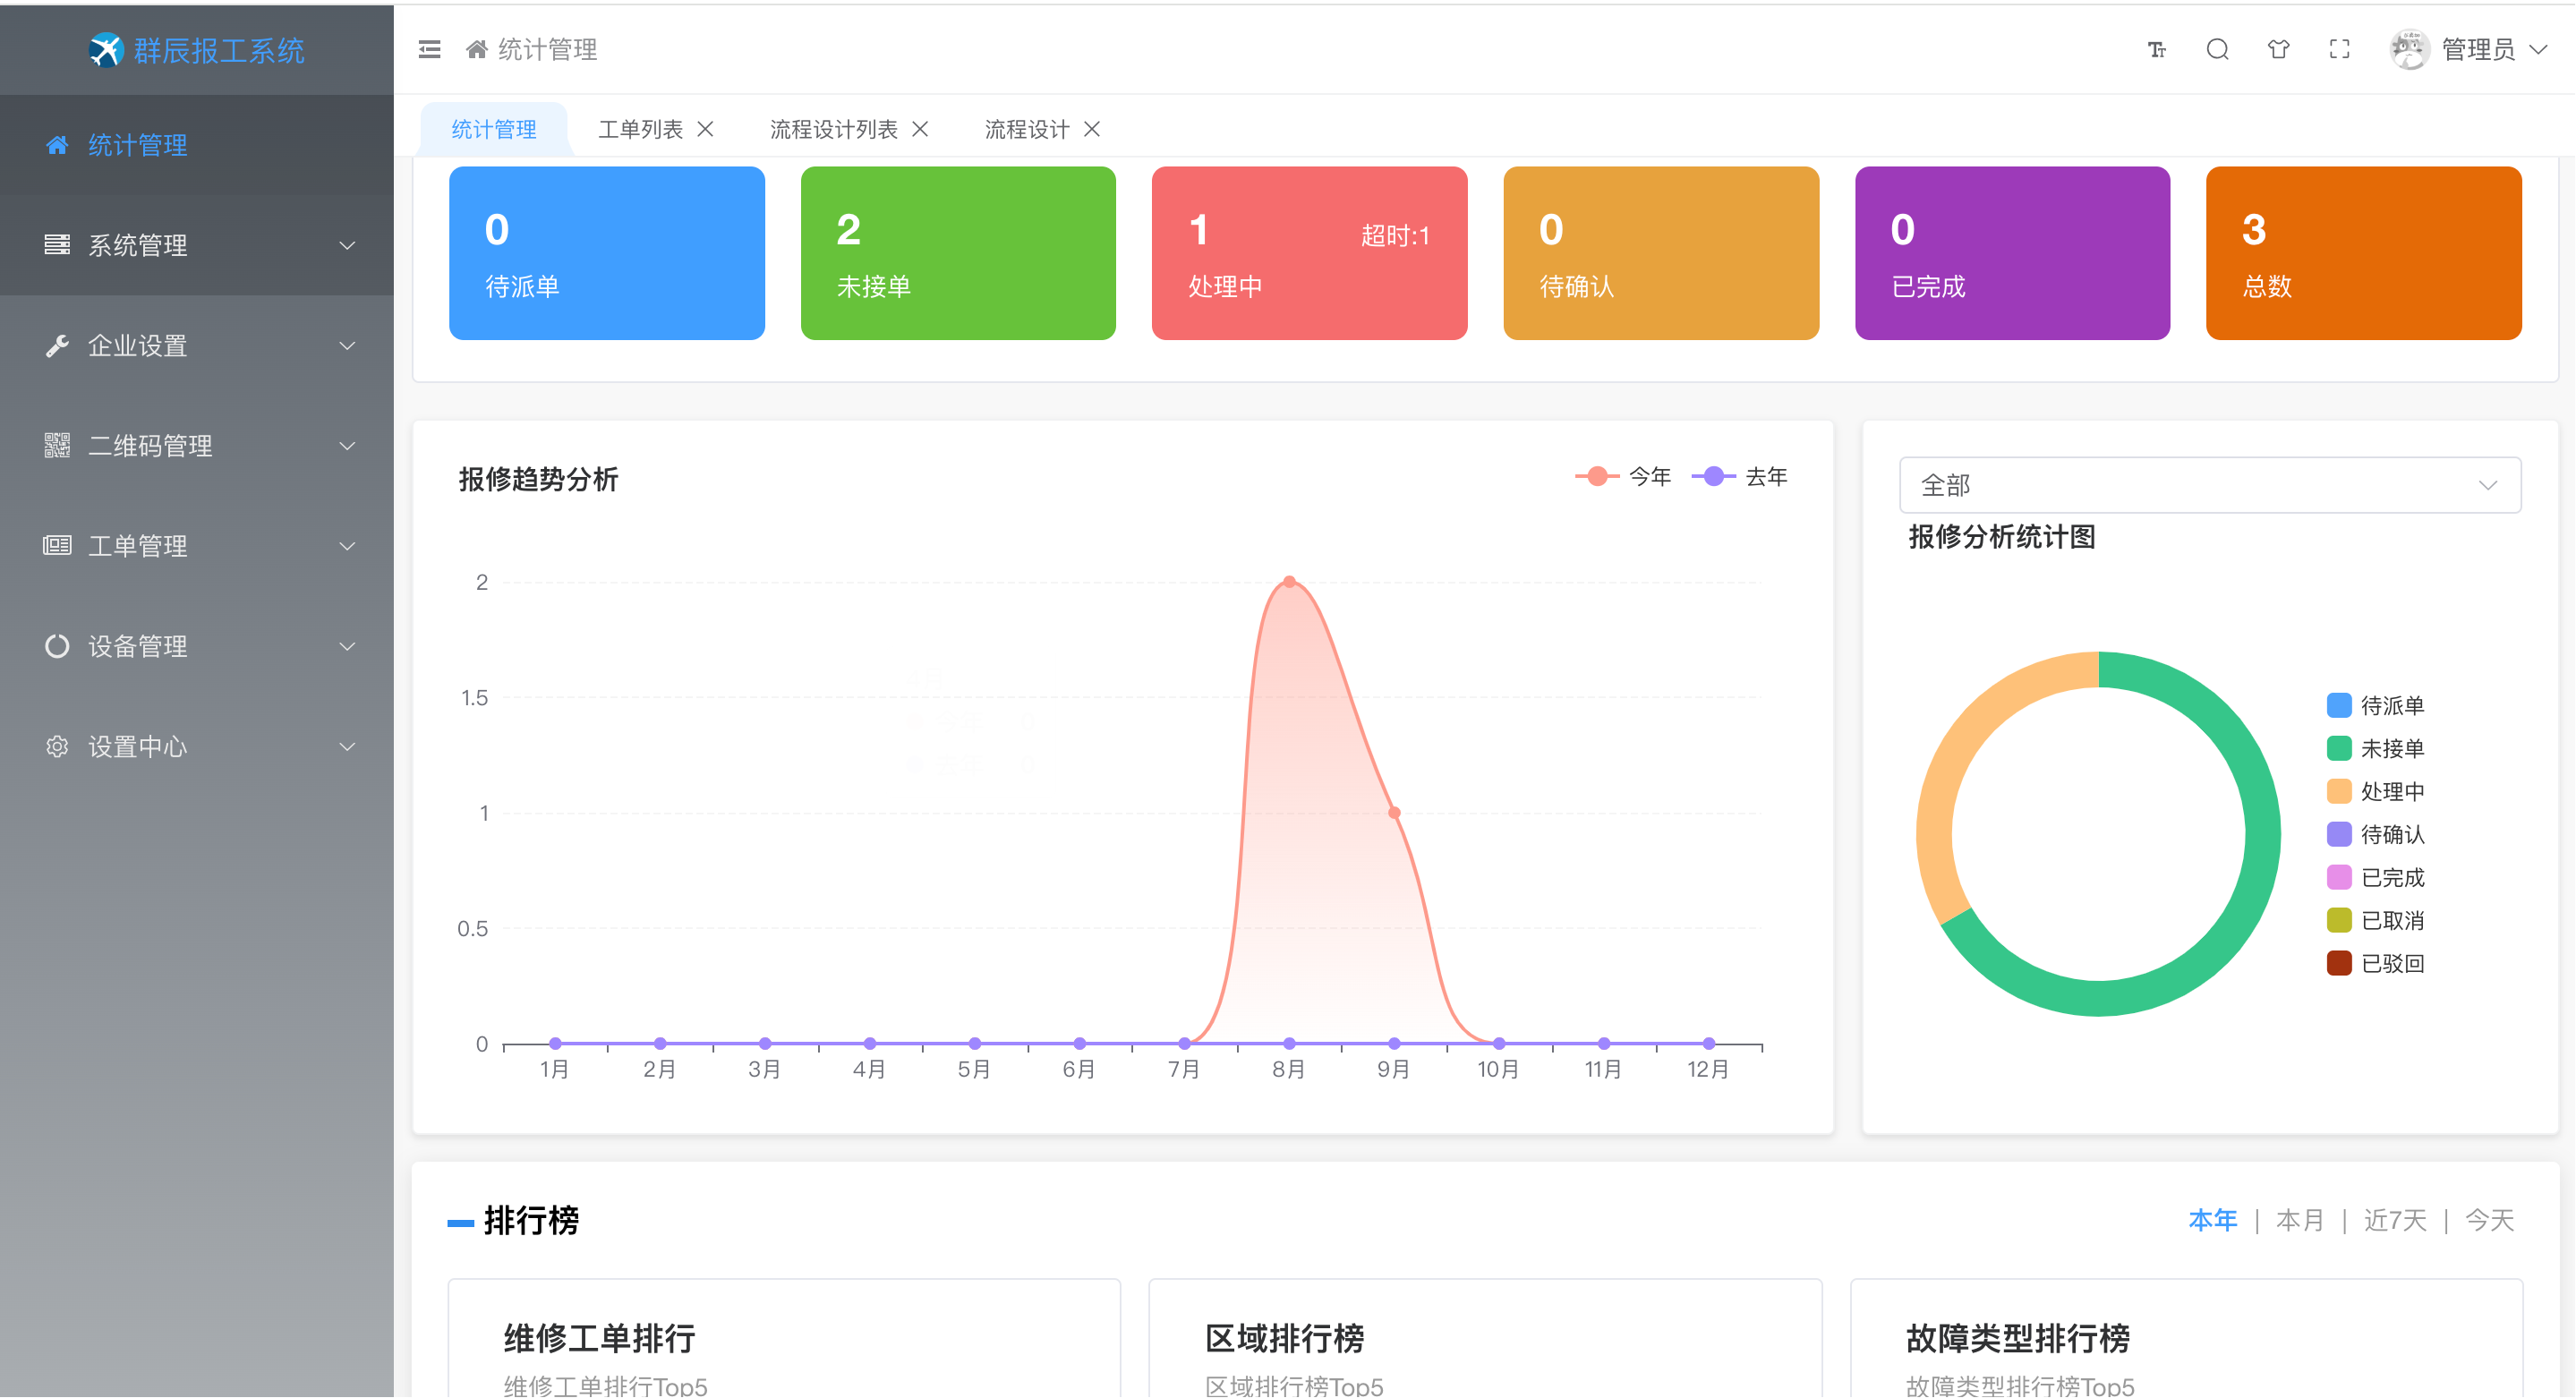Screen dimensions: 2576x1398
Task: Filter ranking by 近7天
Action: (x=2394, y=1220)
